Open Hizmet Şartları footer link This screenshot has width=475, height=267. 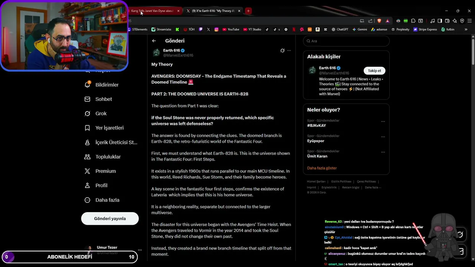316,181
